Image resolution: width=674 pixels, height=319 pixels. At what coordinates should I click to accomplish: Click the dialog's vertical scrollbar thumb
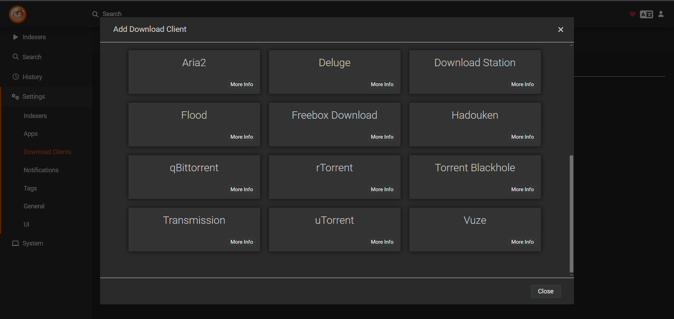(571, 214)
